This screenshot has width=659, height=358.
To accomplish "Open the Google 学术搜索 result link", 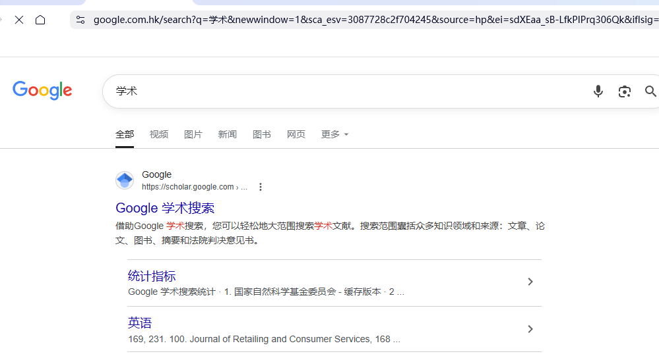I will pos(165,208).
